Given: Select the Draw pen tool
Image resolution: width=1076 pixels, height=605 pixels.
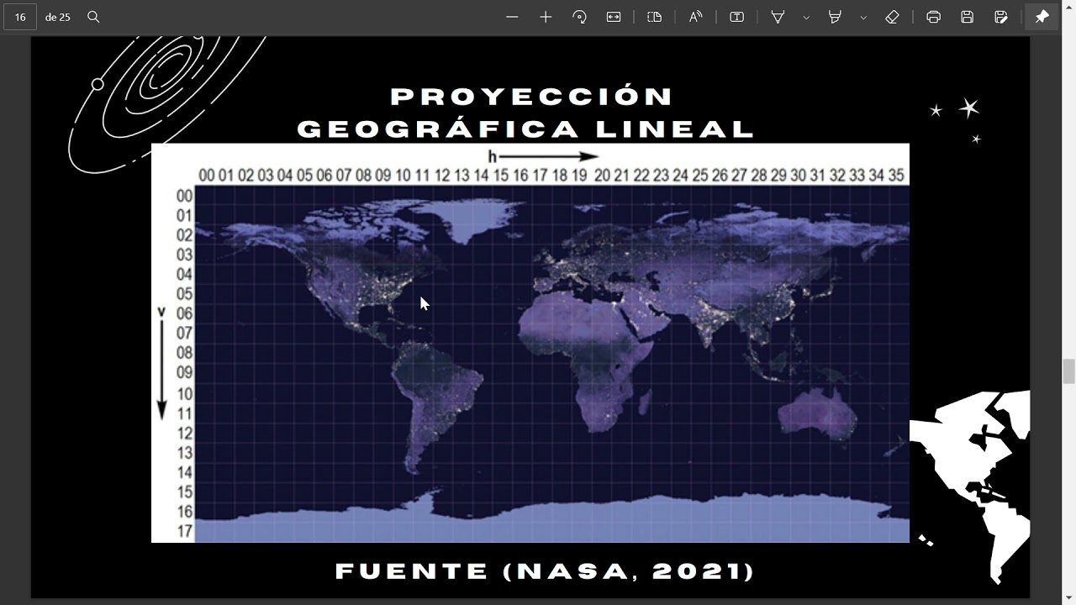Looking at the screenshot, I should [x=778, y=17].
